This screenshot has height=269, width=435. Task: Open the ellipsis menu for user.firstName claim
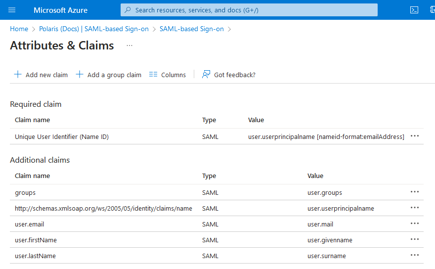tap(415, 240)
